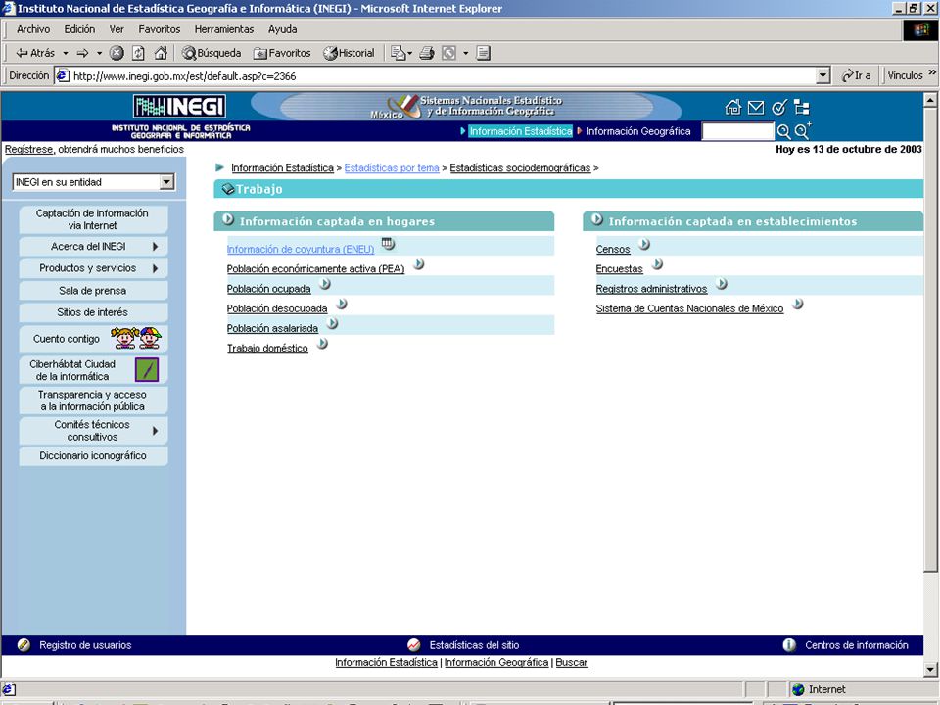Open the Información de coyuntura (ENEU) link

tap(301, 249)
